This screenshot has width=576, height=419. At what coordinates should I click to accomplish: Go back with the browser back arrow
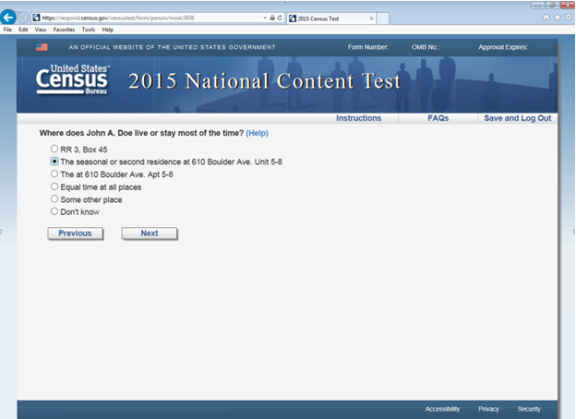(x=8, y=18)
